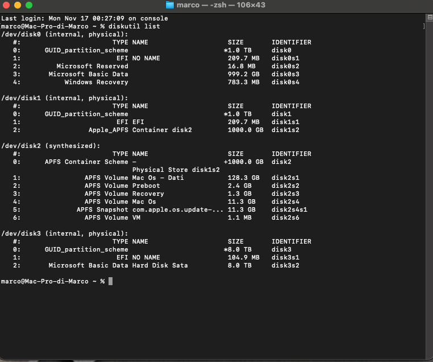The width and height of the screenshot is (433, 362).
Task: Click the '/dev/disk1 (internal, physical):' header
Action: point(65,98)
